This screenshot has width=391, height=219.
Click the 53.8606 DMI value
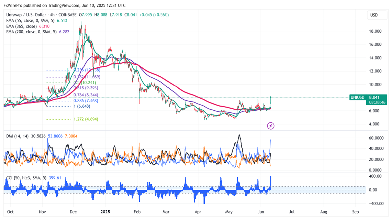(55, 136)
